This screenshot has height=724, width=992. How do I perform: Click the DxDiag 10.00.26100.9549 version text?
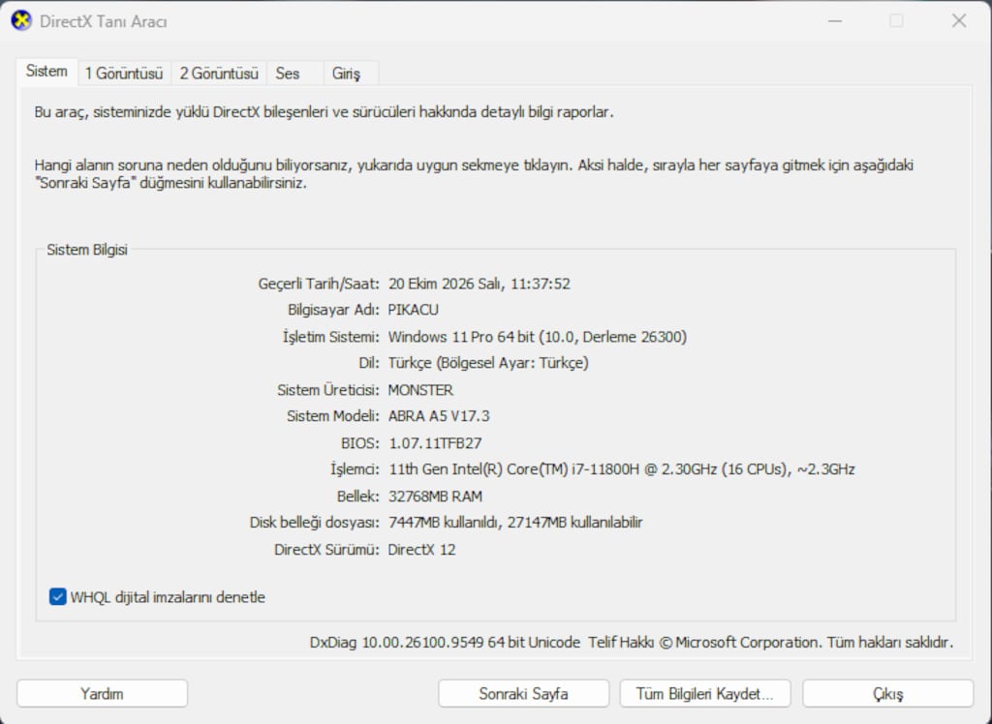point(396,643)
